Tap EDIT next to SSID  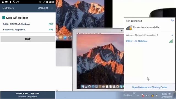[51, 24]
